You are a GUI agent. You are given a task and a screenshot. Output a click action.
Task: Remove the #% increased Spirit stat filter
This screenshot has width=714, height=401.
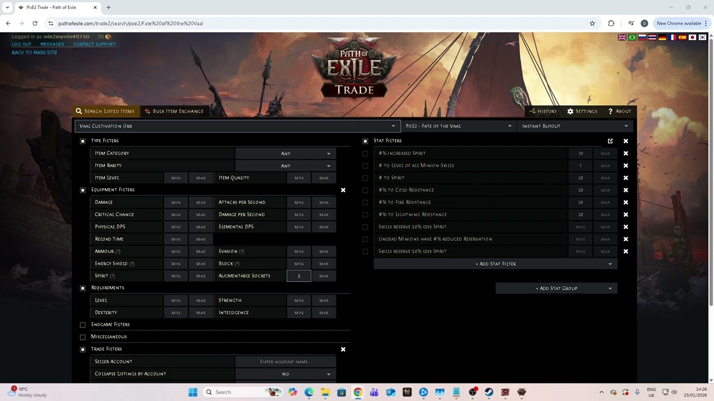coord(625,153)
